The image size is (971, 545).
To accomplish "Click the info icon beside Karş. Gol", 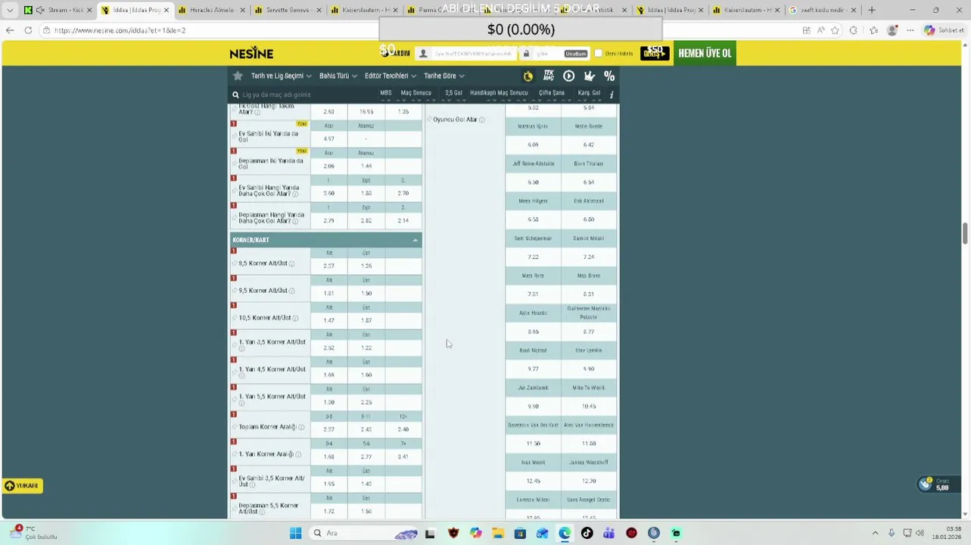I will pos(612,94).
